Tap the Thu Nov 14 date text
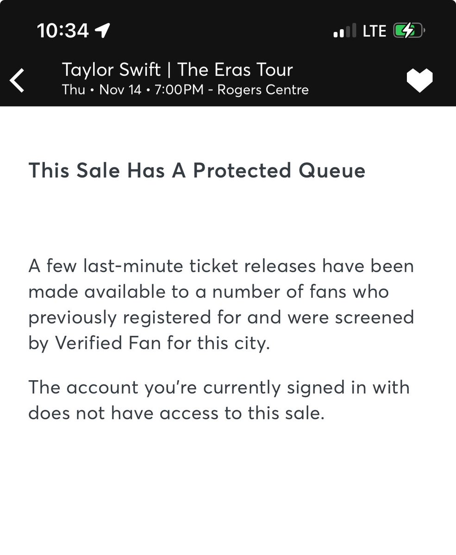 pos(101,89)
